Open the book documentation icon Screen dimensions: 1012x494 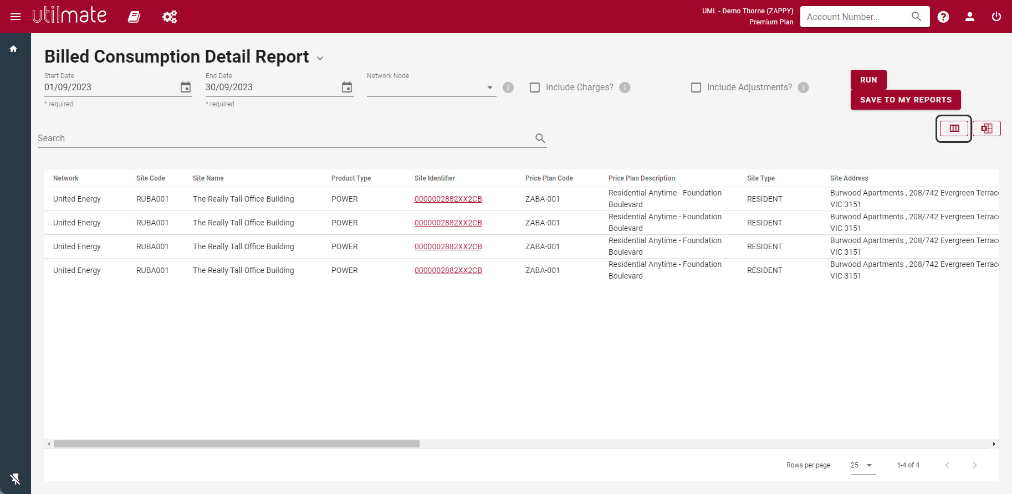[134, 17]
